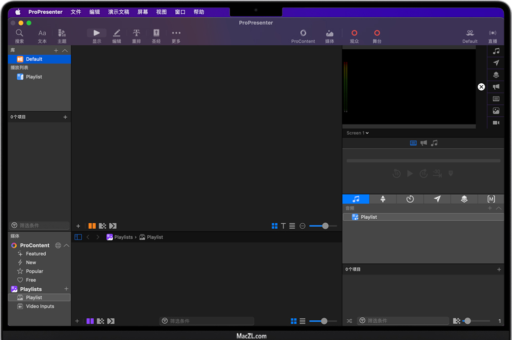Open the timers tab with clock icon
The image size is (512, 340).
click(410, 199)
